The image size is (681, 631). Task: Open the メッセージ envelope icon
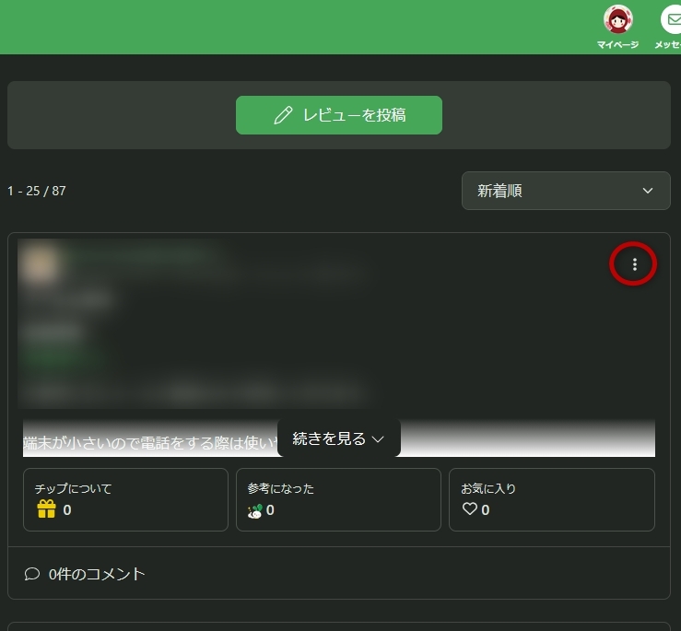coord(672,19)
